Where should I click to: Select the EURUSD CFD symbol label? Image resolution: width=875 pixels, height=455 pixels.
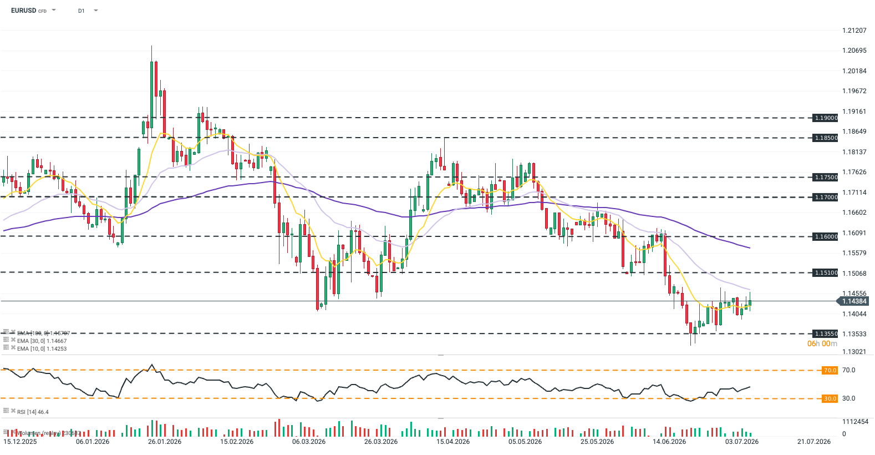tap(29, 11)
